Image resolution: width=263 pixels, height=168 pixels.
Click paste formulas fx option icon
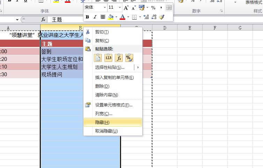(x=119, y=58)
